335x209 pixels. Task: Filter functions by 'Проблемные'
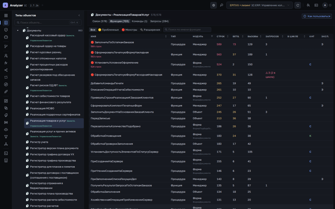point(108,30)
